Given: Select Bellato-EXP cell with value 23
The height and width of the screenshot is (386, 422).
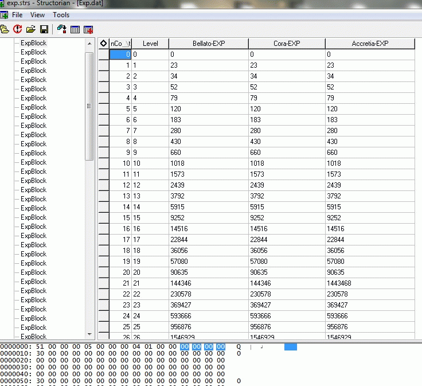Looking at the screenshot, I should click(x=209, y=65).
